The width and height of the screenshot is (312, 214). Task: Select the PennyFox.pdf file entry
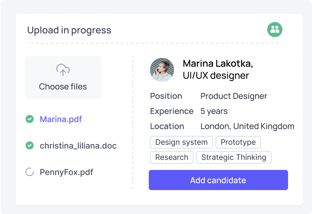(x=66, y=172)
